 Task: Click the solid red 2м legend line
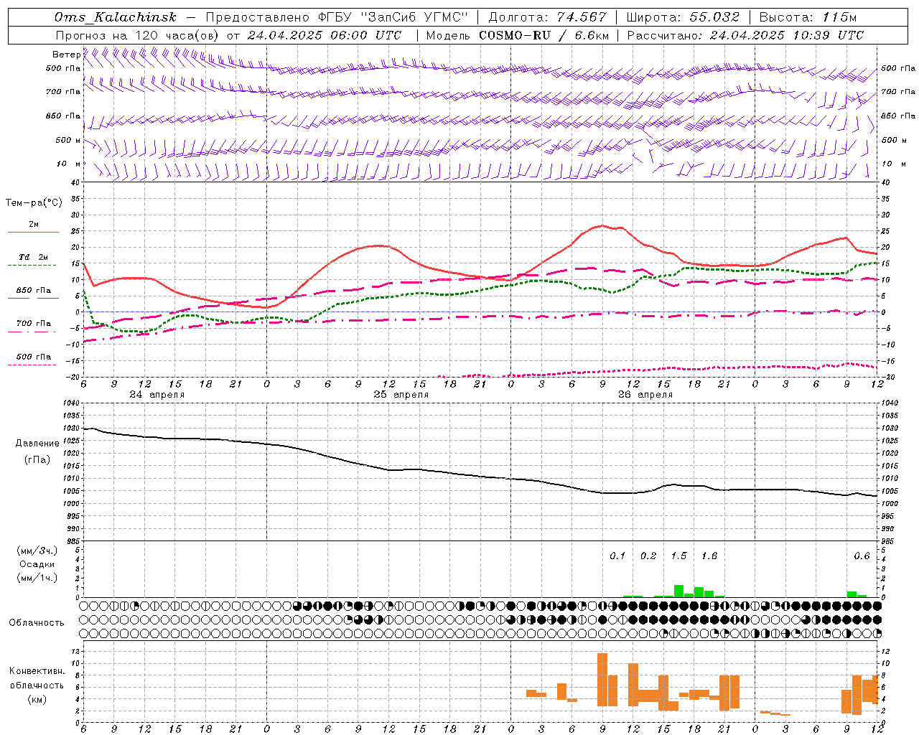pos(33,232)
